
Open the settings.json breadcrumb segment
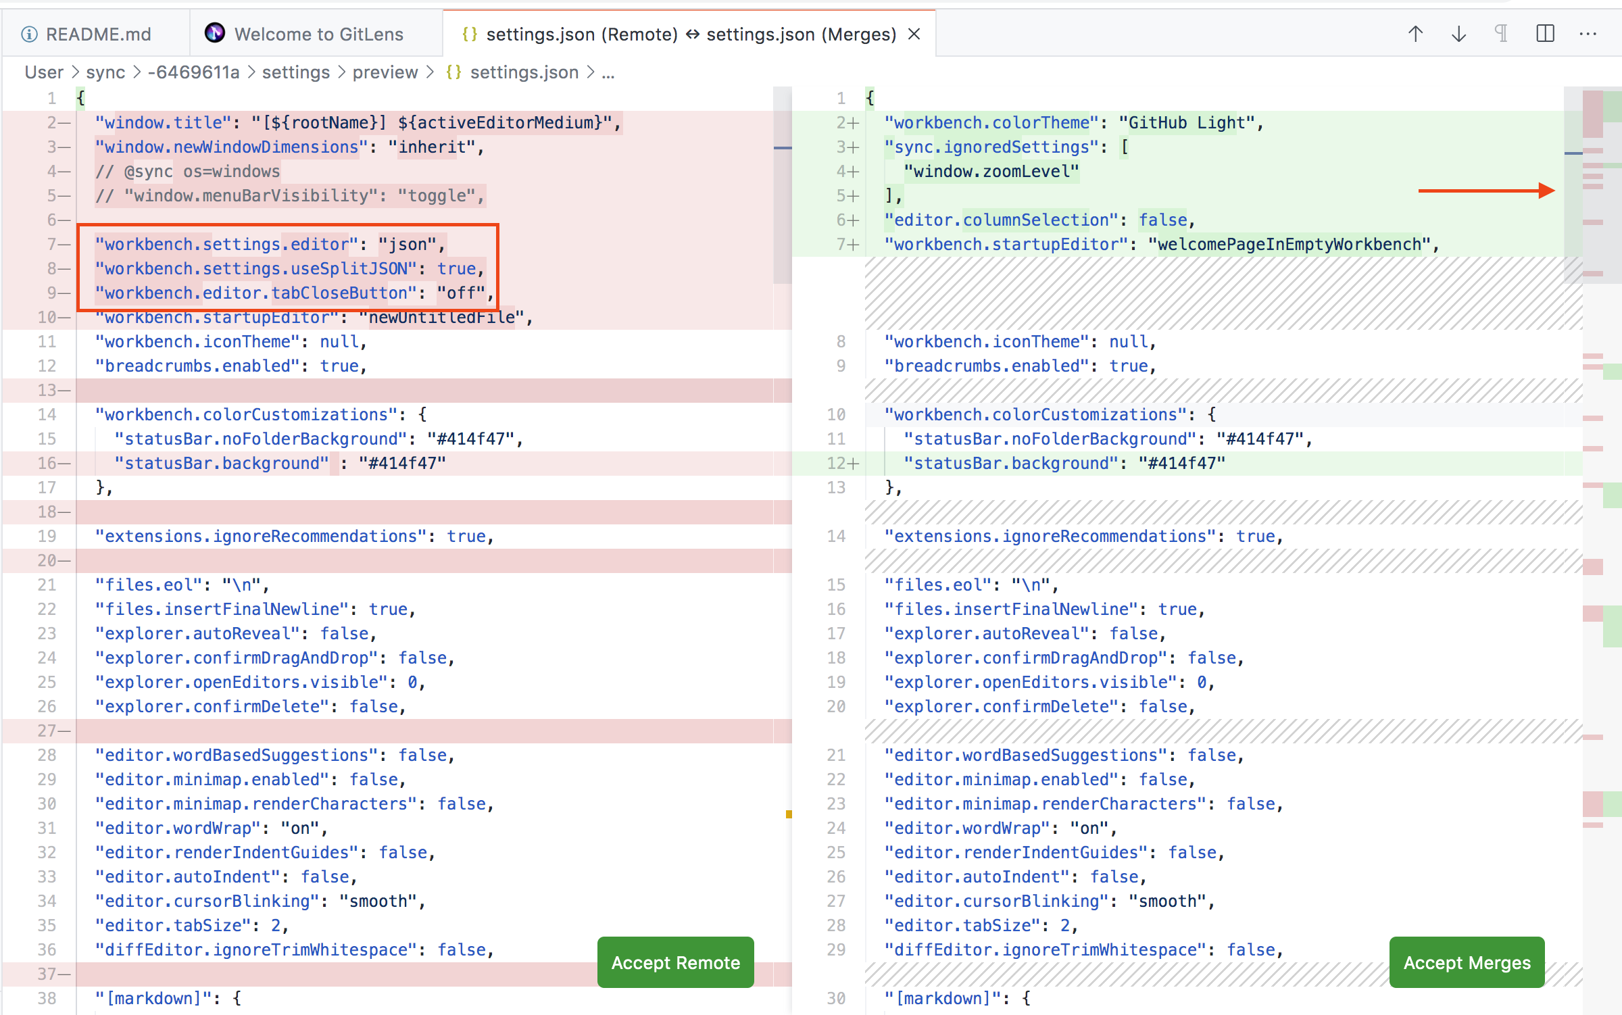tap(524, 72)
